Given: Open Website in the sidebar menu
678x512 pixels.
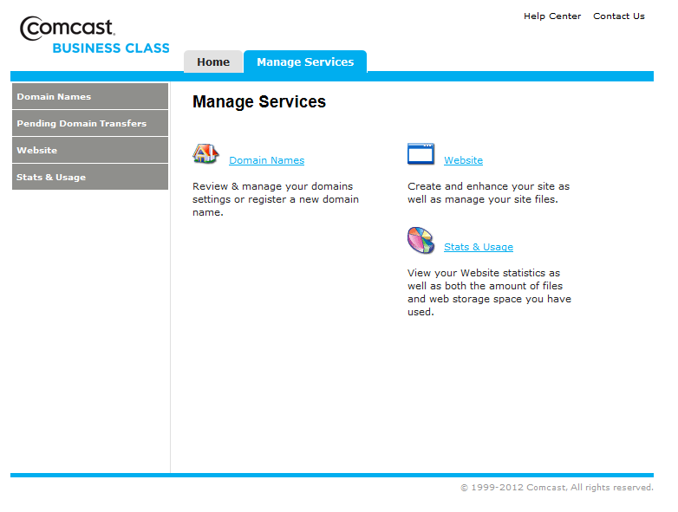Looking at the screenshot, I should [x=90, y=150].
